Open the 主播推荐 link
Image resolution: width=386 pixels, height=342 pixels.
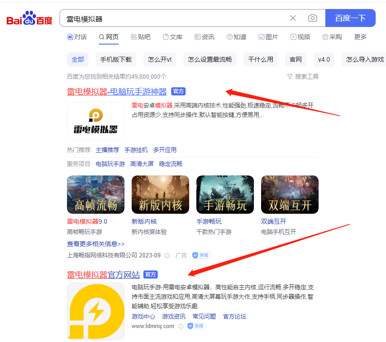(107, 150)
